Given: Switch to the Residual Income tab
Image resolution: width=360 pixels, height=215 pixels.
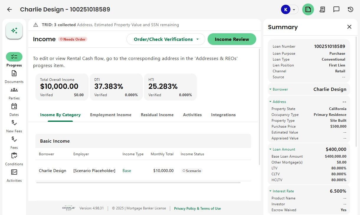Looking at the screenshot, I should click(157, 115).
